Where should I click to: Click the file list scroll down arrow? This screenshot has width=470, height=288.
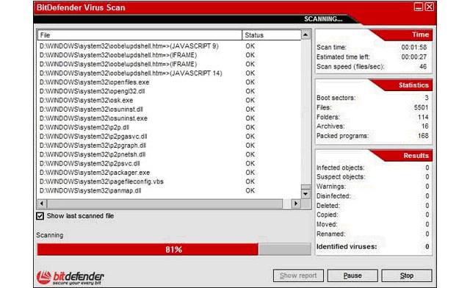tap(305, 194)
